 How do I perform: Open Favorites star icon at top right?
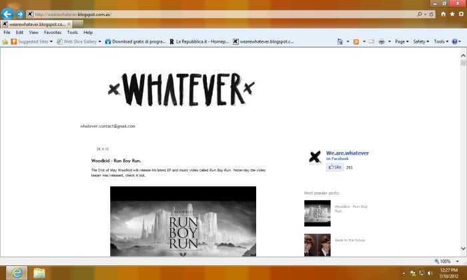(x=452, y=14)
